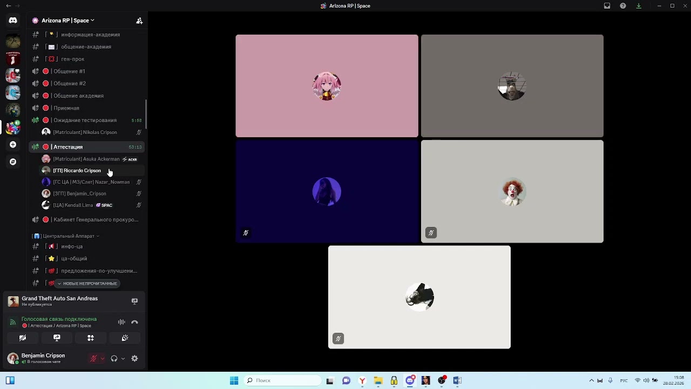Click the invite people icon beside server name

[139, 21]
